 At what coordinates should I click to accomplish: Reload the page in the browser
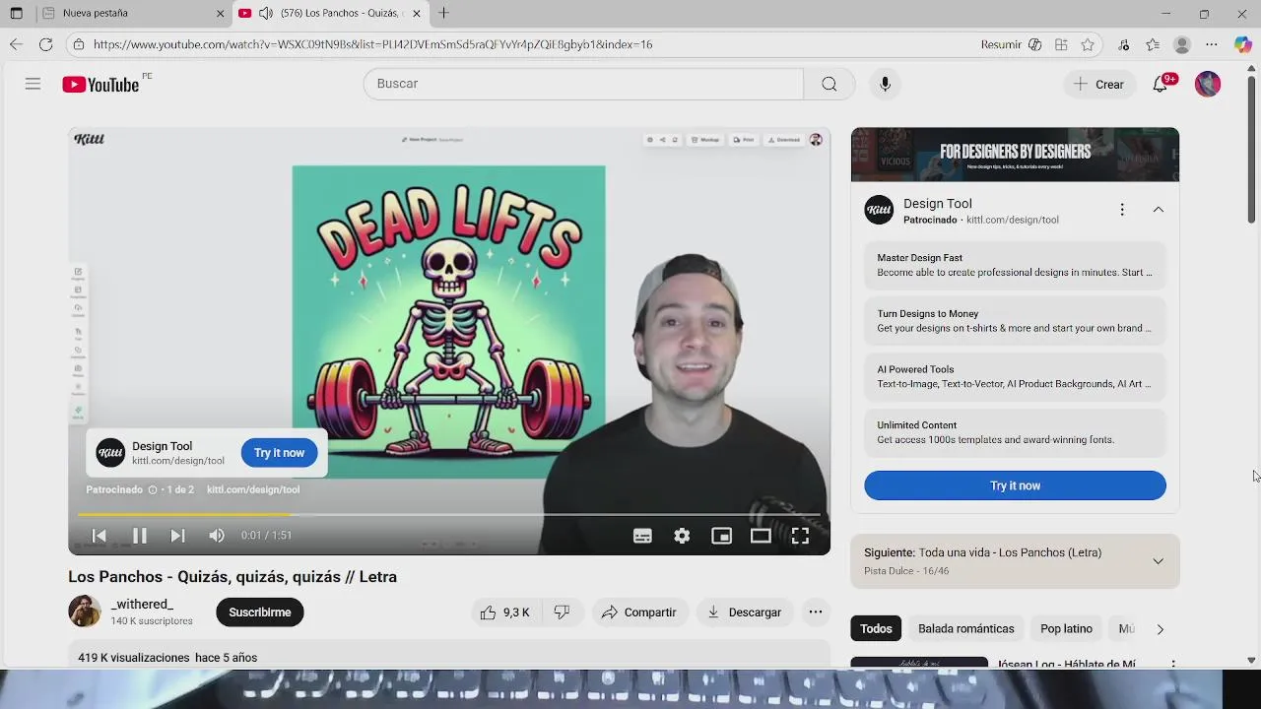[45, 44]
